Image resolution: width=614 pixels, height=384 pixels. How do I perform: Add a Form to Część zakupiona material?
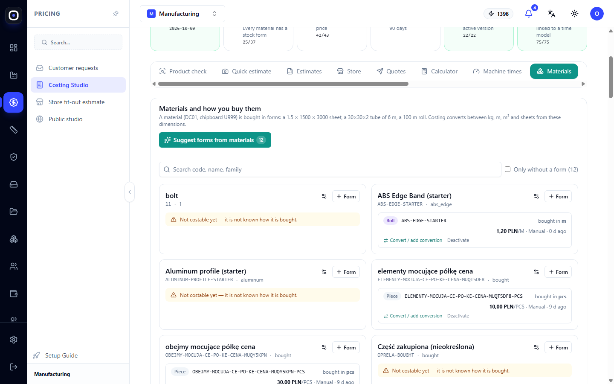[x=558, y=347]
